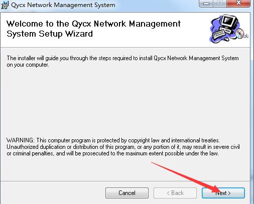Click the installer guide description paragraph
Viewport: 254px width, 204px height.
click(x=122, y=61)
